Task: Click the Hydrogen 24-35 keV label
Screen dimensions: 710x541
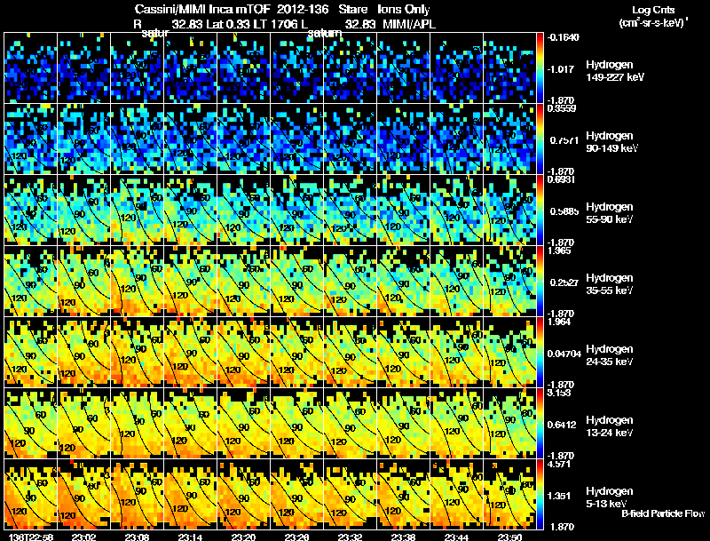Action: pyautogui.click(x=610, y=355)
